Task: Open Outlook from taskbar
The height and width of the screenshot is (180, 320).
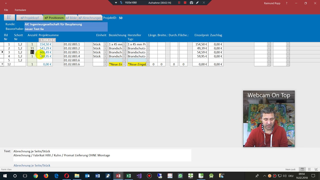Action: click(x=87, y=176)
